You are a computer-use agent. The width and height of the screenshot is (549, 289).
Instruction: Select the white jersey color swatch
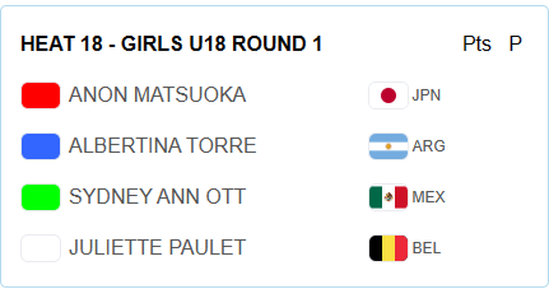click(x=41, y=248)
